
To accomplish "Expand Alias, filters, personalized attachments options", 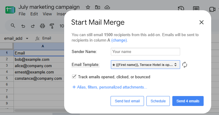I will point(110,87).
